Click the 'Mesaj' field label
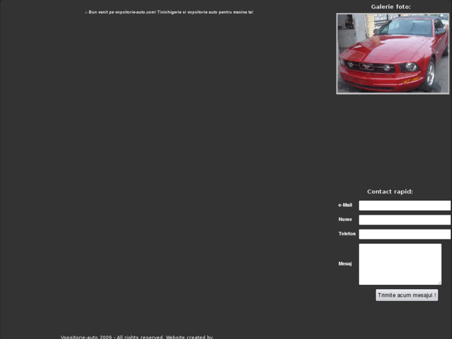 click(345, 264)
